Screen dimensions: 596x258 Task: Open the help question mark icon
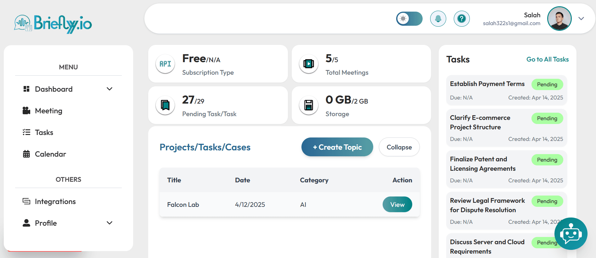coord(462,19)
